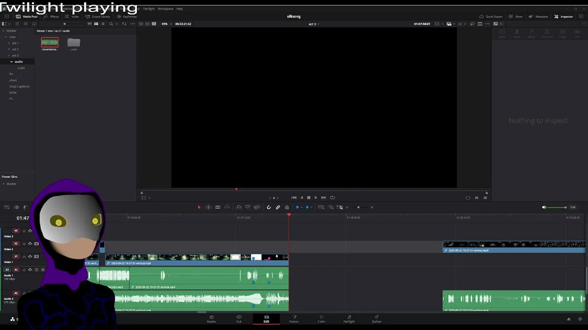The height and width of the screenshot is (330, 588).
Task: Show the Metadata panel
Action: [x=538, y=16]
